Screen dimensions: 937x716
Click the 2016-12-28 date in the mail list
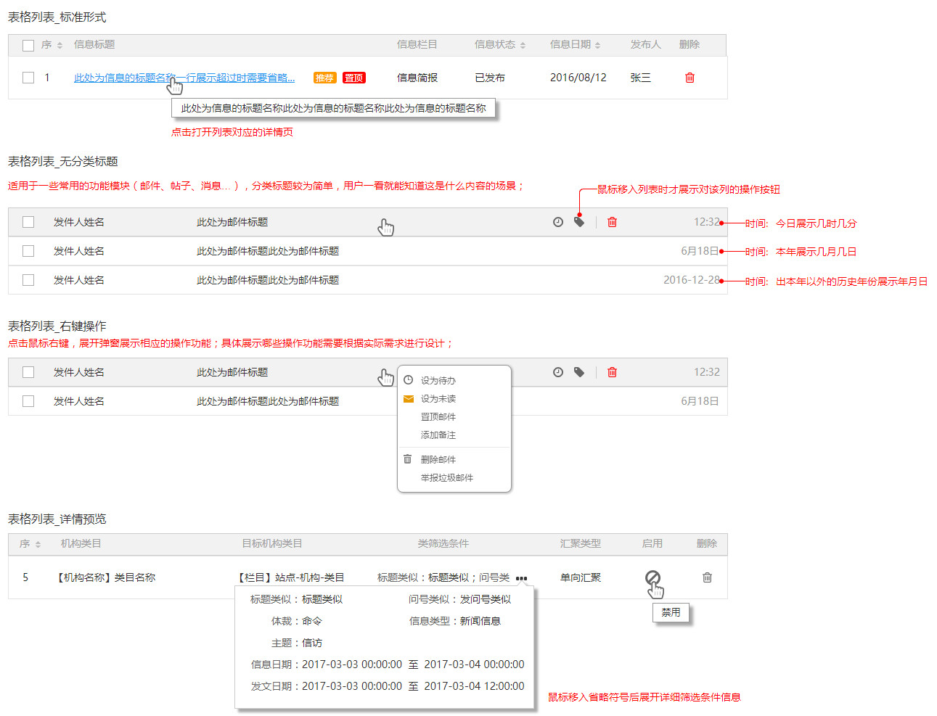692,280
